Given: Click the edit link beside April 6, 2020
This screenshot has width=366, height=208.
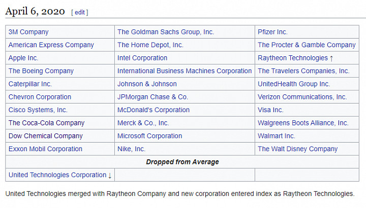Looking at the screenshot, I should click(80, 12).
